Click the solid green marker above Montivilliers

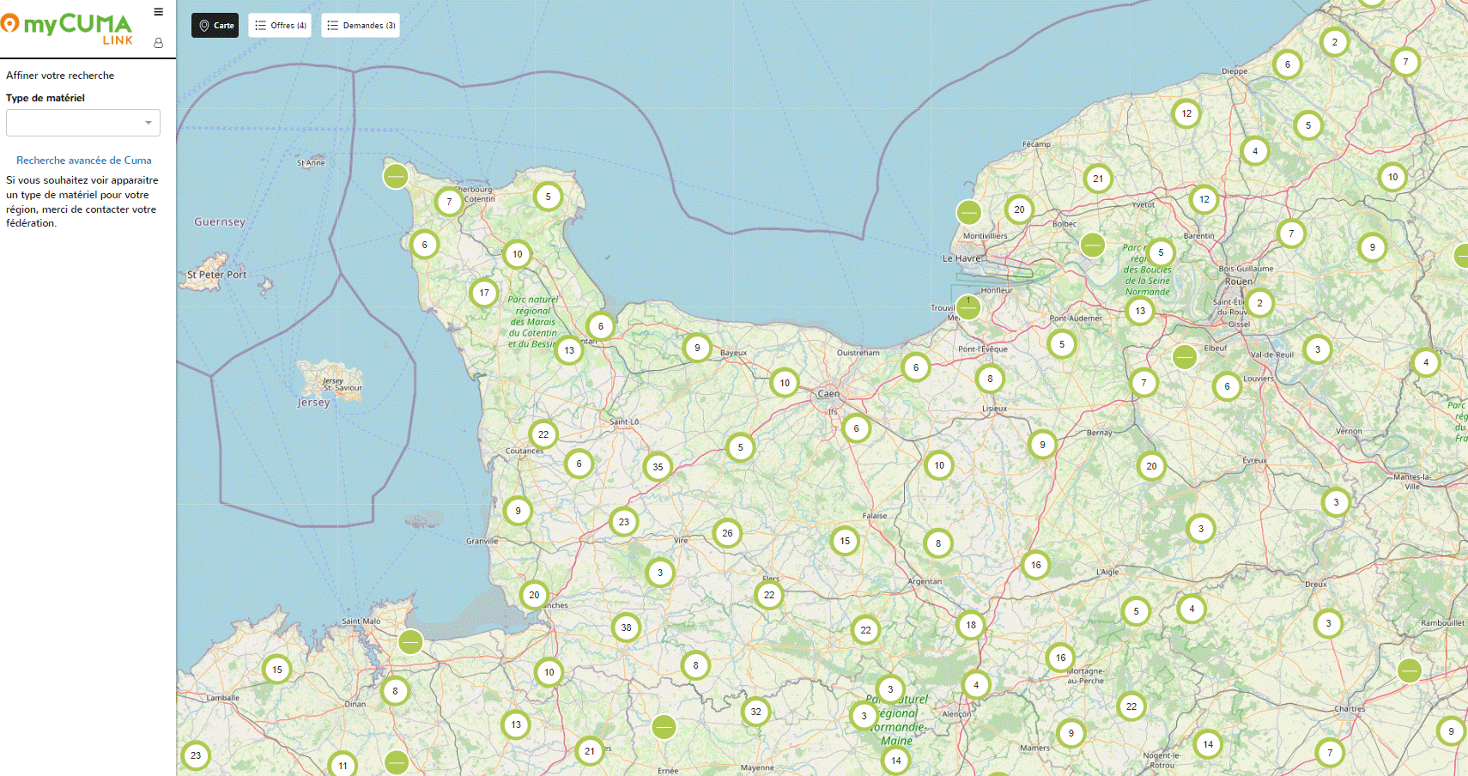coord(969,211)
